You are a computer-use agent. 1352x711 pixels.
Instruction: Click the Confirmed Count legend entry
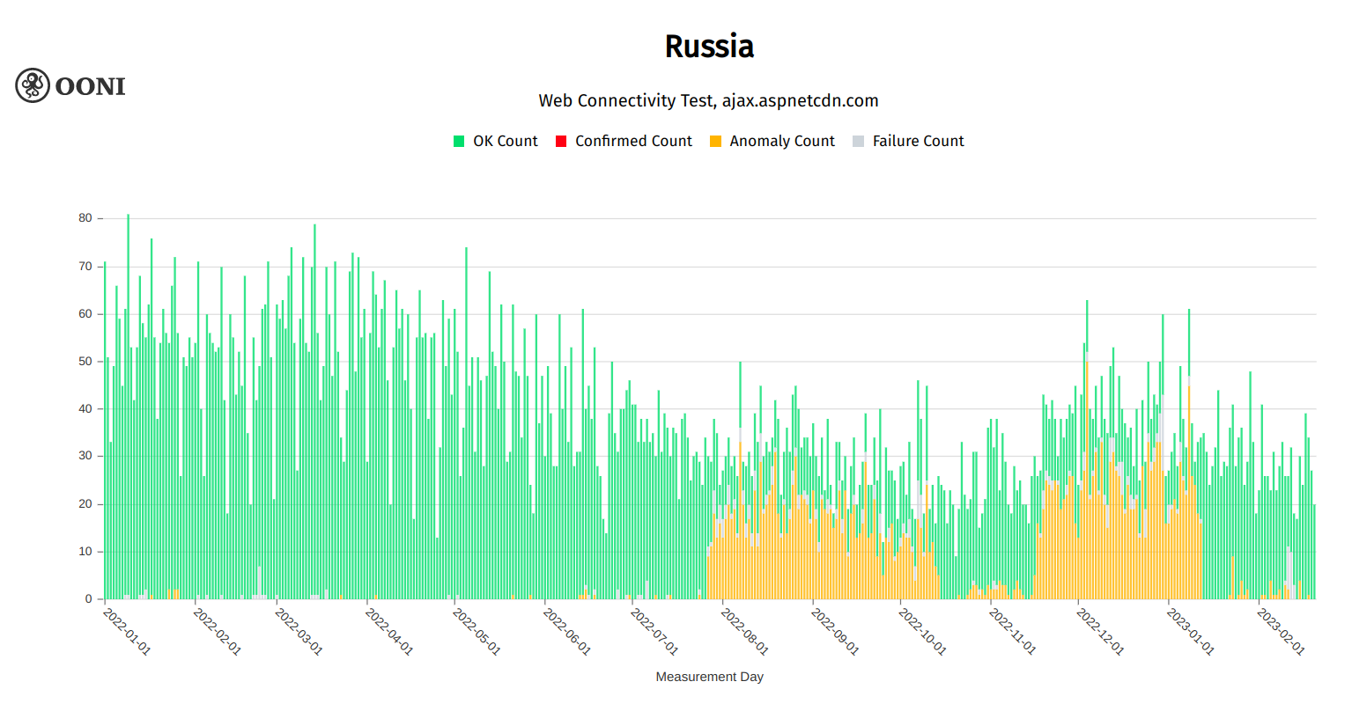click(633, 141)
